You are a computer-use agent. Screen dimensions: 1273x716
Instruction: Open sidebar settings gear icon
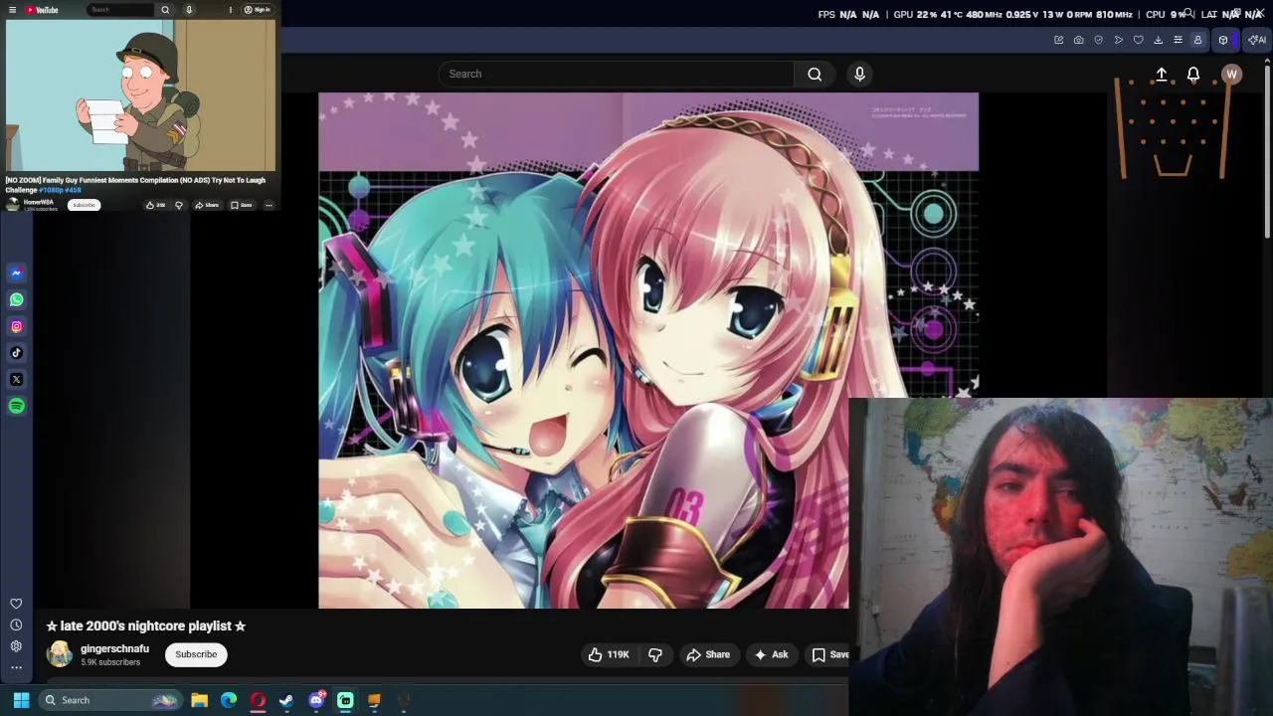[x=16, y=645]
